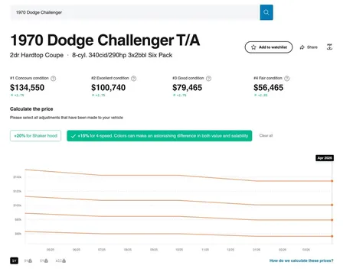Image resolution: width=353 pixels, height=275 pixels.
Task: Click the Fair condition line endpoint marker
Action: 332,236
